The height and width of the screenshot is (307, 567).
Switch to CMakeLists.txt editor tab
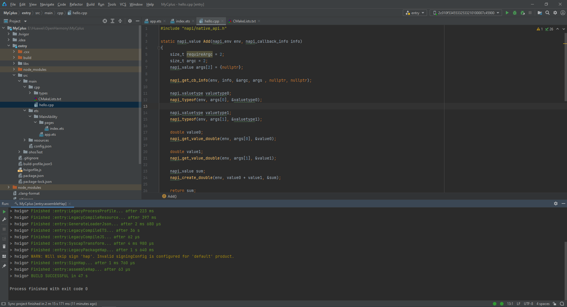click(244, 21)
